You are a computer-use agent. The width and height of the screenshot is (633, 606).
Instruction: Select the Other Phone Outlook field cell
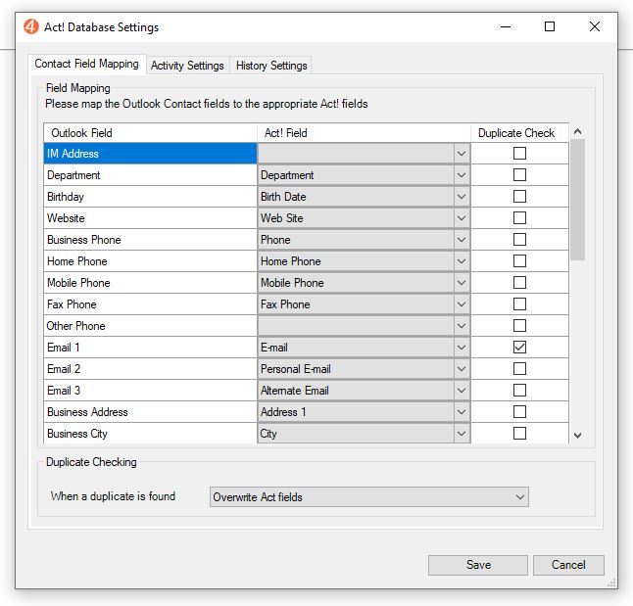[150, 326]
